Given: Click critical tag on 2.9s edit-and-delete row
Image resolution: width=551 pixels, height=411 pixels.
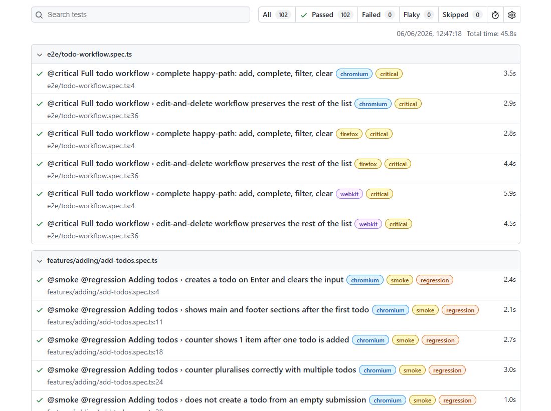Looking at the screenshot, I should [408, 104].
